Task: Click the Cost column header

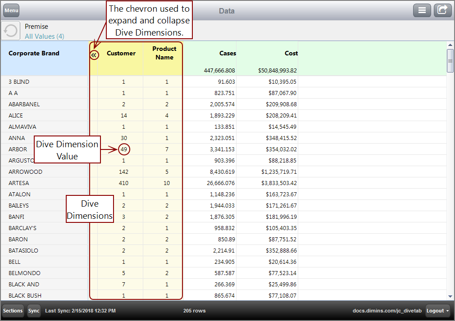Action: 291,53
